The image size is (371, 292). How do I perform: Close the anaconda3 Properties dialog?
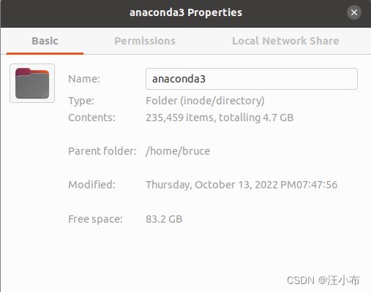click(x=354, y=12)
